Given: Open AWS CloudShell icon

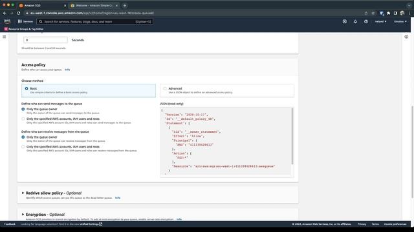Looking at the screenshot, I should [x=345, y=21].
